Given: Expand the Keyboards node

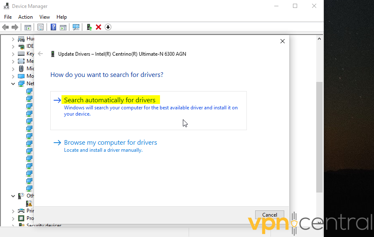Looking at the screenshot, I should 13,54.
